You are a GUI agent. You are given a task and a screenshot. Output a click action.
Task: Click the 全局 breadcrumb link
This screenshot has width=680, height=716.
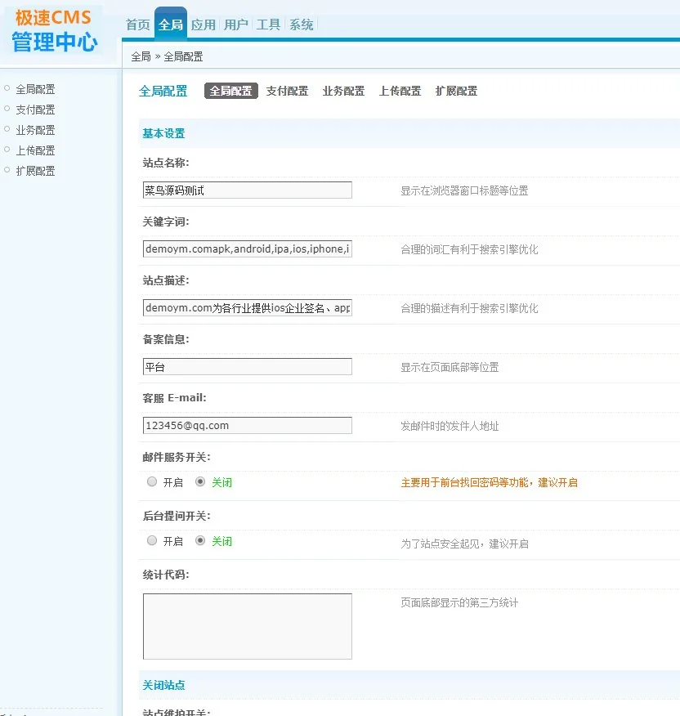pyautogui.click(x=141, y=56)
